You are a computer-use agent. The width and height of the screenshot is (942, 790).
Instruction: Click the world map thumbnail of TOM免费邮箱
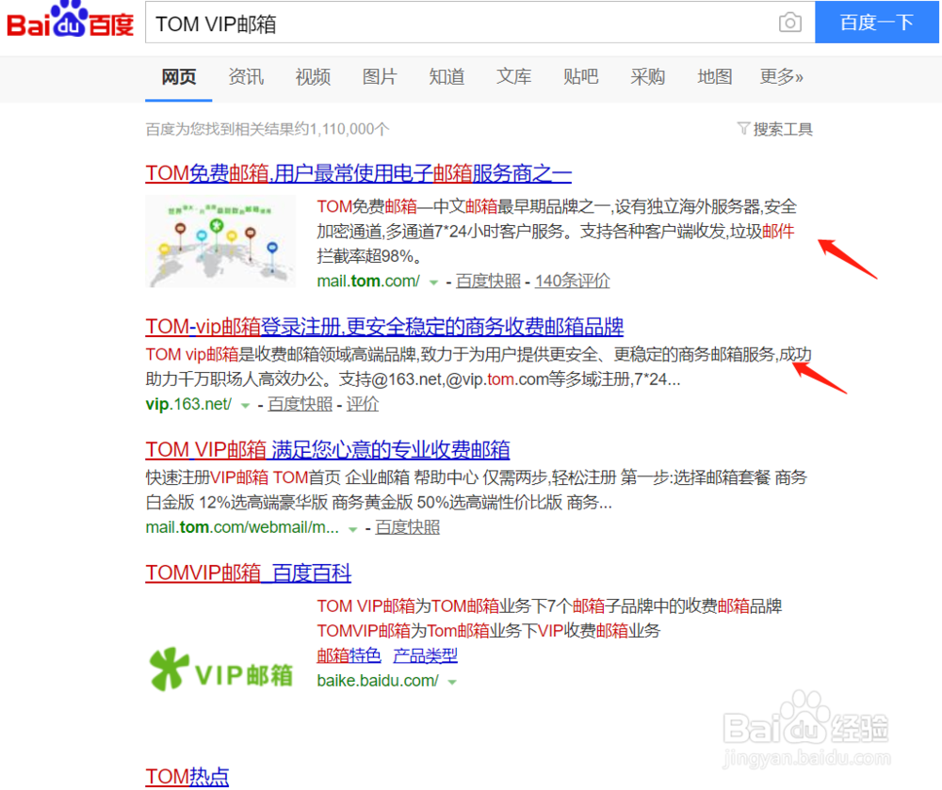point(220,241)
